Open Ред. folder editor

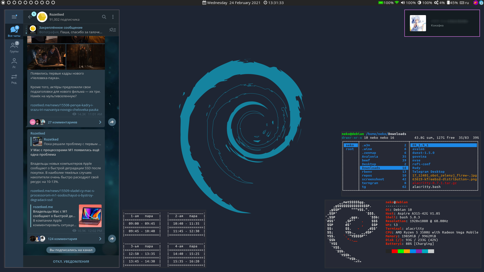[14, 79]
